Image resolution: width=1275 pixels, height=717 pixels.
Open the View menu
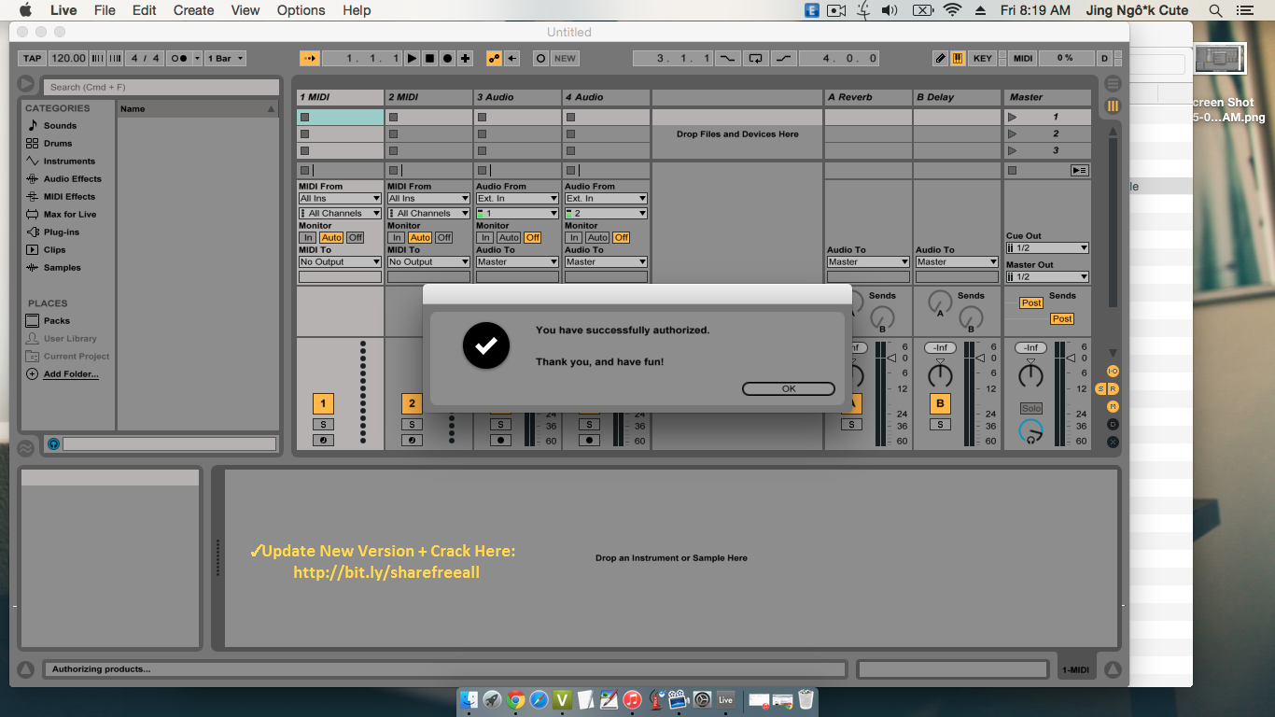tap(245, 10)
